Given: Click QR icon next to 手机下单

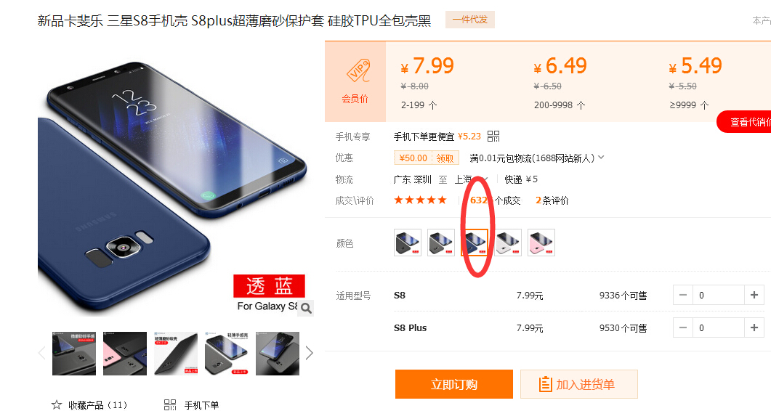Looking at the screenshot, I should (x=170, y=404).
